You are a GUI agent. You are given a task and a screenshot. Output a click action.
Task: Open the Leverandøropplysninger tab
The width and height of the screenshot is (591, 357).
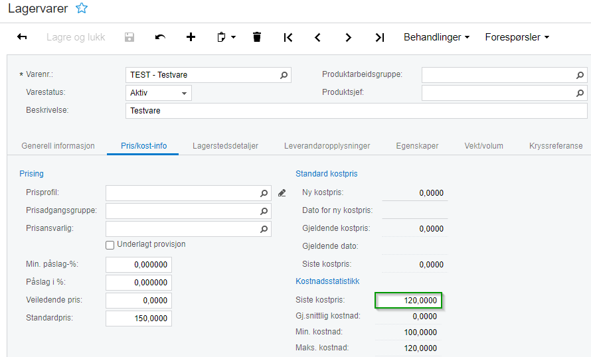(x=327, y=146)
